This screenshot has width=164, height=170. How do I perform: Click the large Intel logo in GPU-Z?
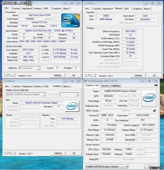[x=149, y=98]
